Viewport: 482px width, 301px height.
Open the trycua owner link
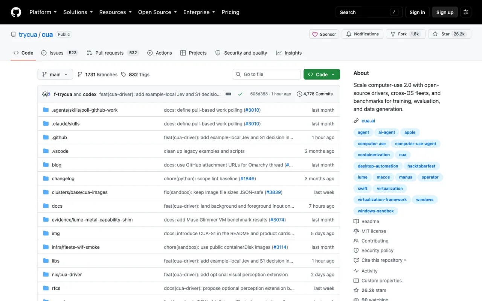point(28,35)
